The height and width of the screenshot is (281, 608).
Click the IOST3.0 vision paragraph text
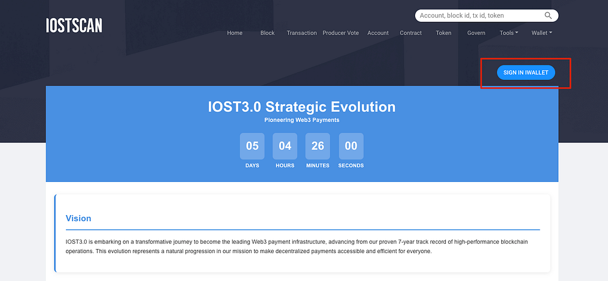pos(297,247)
